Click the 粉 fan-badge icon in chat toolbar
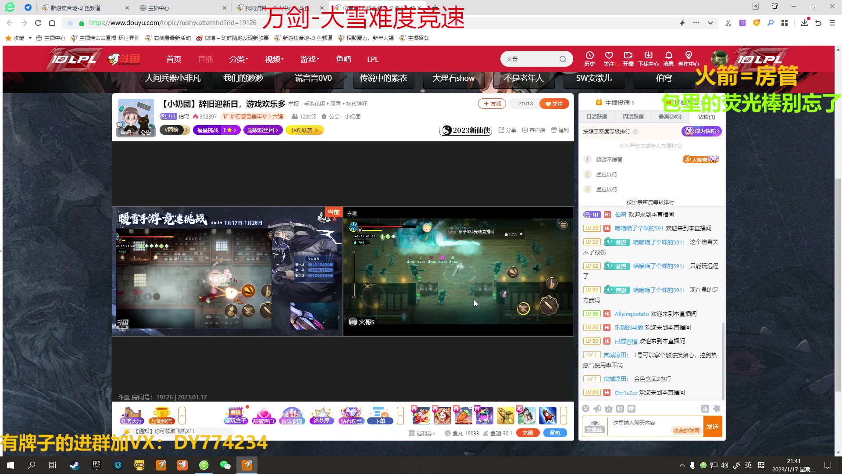 click(x=620, y=409)
